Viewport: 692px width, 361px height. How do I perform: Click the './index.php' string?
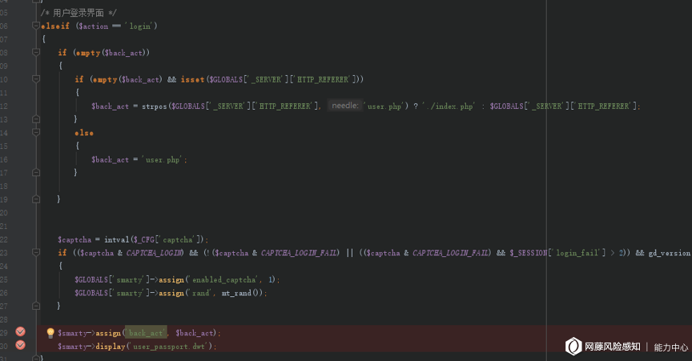pos(448,106)
